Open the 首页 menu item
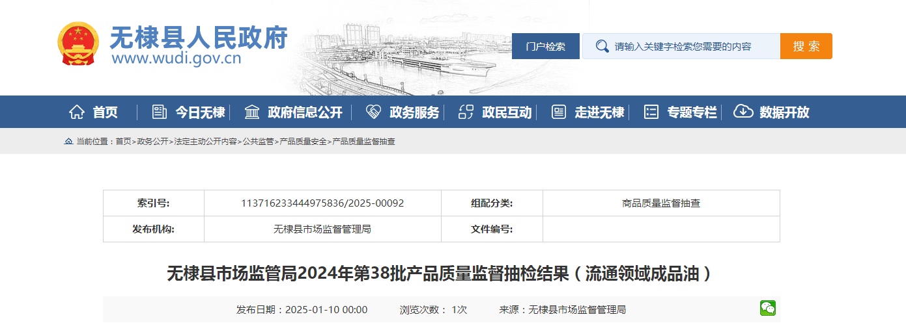 106,112
